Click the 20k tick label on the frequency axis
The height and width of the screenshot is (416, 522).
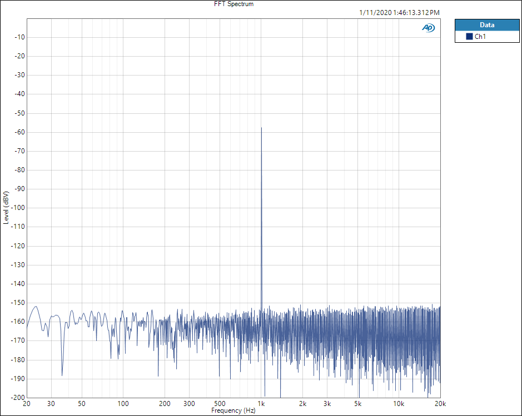440,404
